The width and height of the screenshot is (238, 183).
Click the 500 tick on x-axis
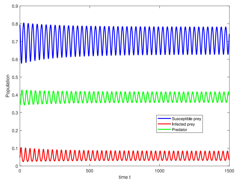point(89,171)
